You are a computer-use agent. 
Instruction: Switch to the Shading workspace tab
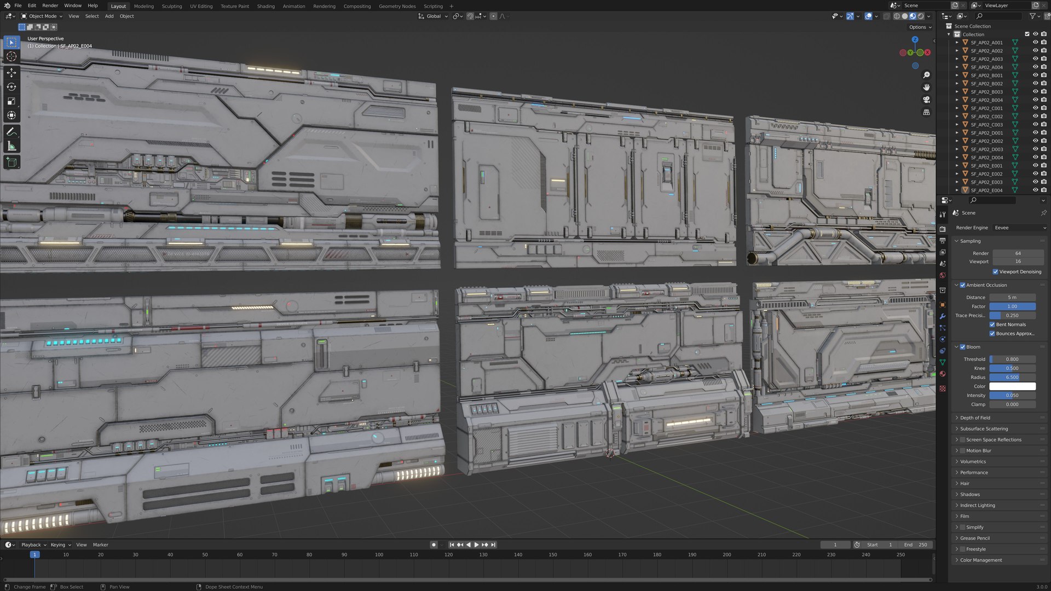point(265,7)
